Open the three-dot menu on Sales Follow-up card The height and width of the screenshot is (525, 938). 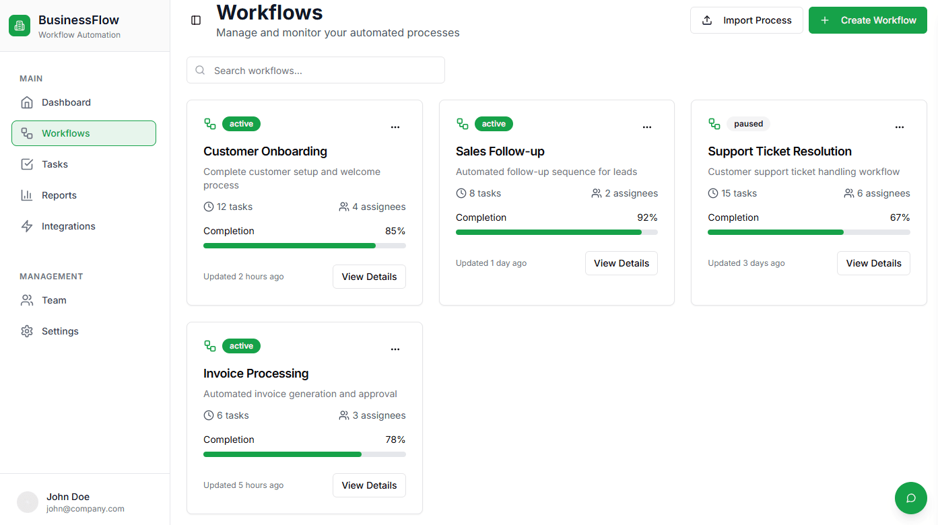647,127
